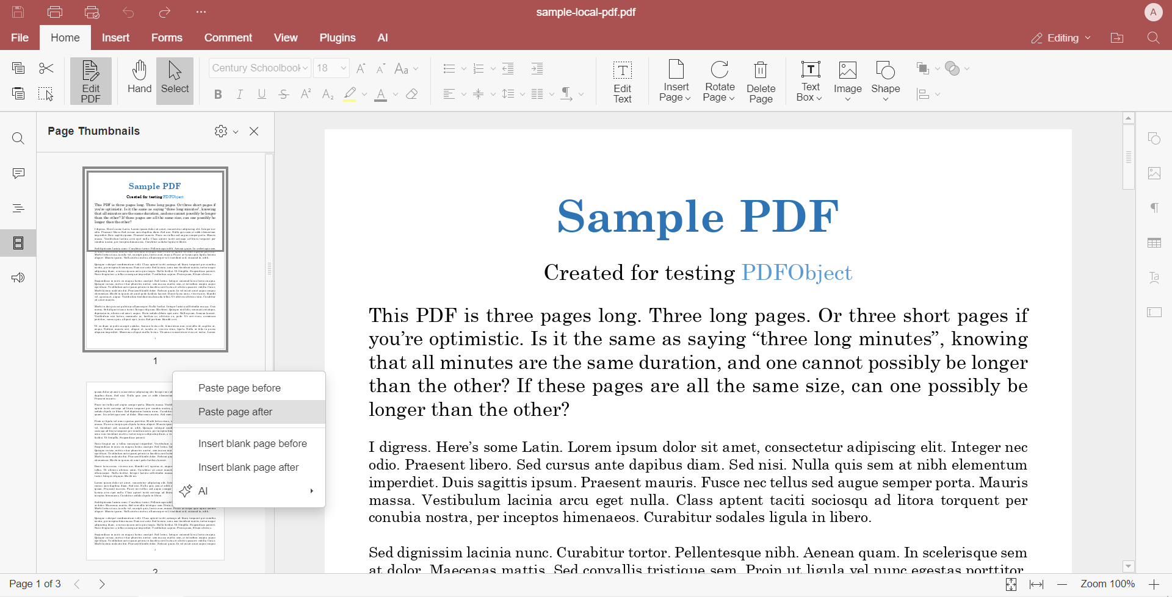Select page 1 thumbnail

[155, 259]
